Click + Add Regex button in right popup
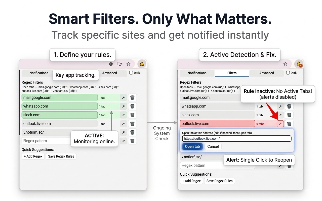The width and height of the screenshot is (322, 201). [191, 181]
